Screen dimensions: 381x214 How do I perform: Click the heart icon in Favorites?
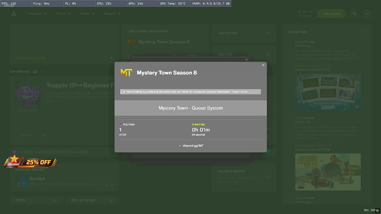click(x=268, y=33)
